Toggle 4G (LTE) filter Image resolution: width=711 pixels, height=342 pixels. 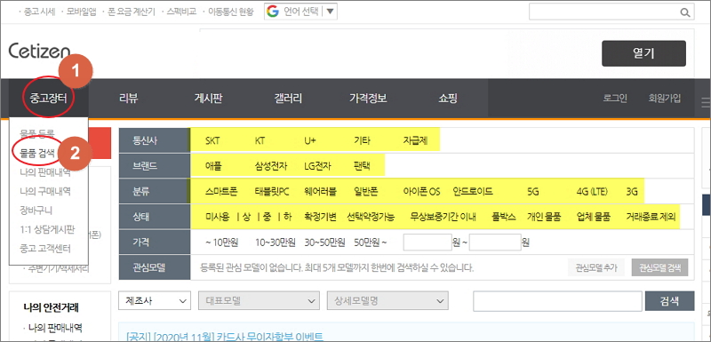point(592,191)
